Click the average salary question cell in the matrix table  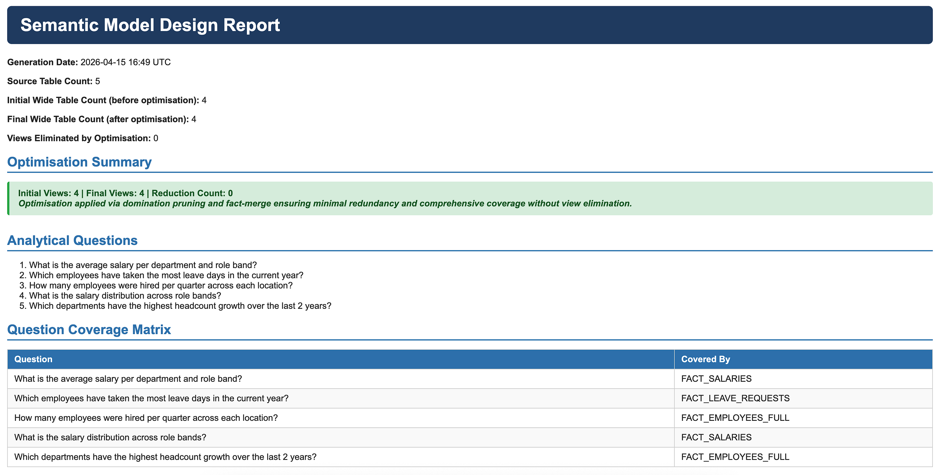tap(341, 379)
